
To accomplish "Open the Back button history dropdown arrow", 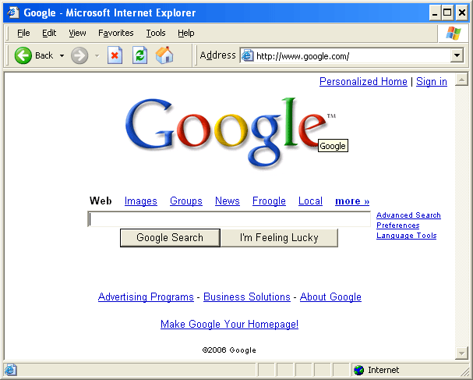I will click(x=62, y=56).
